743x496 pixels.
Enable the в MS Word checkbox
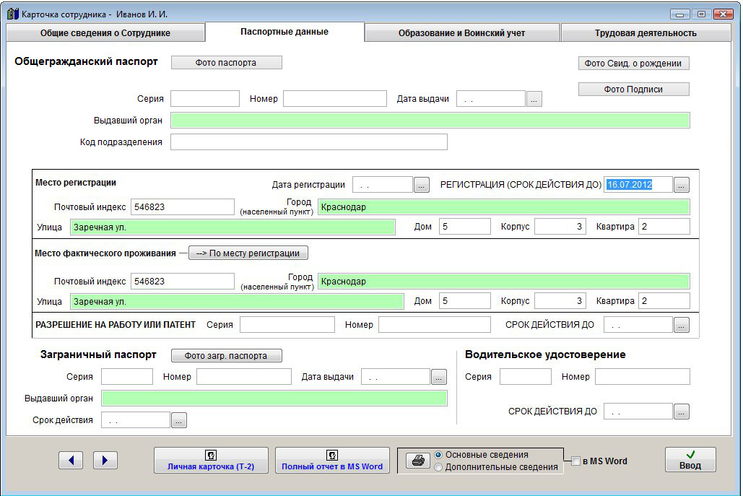click(575, 461)
